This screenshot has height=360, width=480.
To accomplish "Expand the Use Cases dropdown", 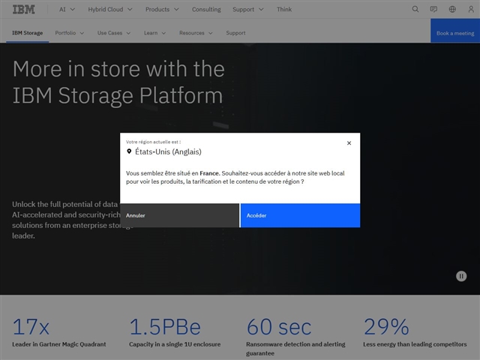I will [114, 33].
